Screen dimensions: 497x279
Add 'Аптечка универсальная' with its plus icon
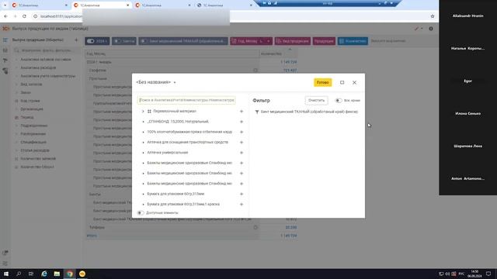tap(242, 153)
